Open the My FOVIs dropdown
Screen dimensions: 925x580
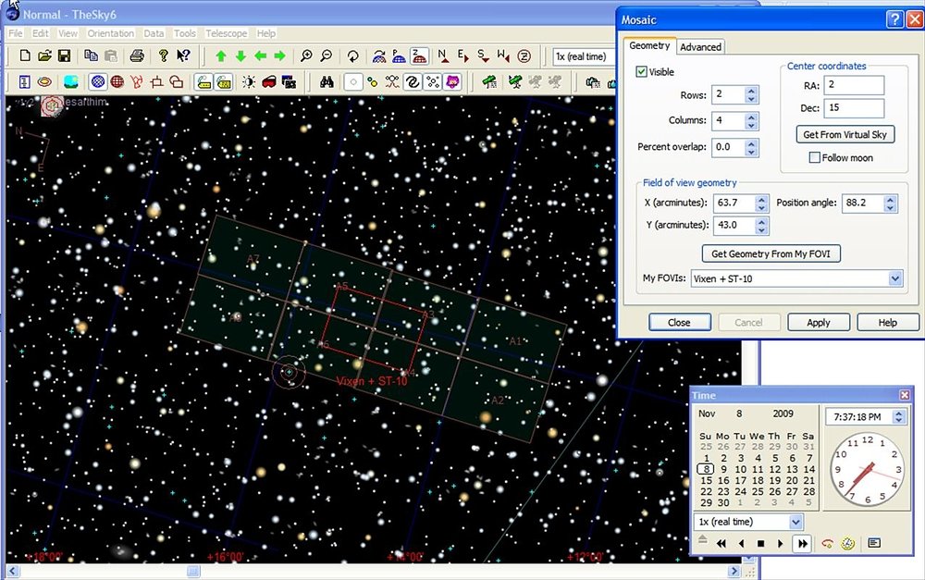click(x=894, y=278)
